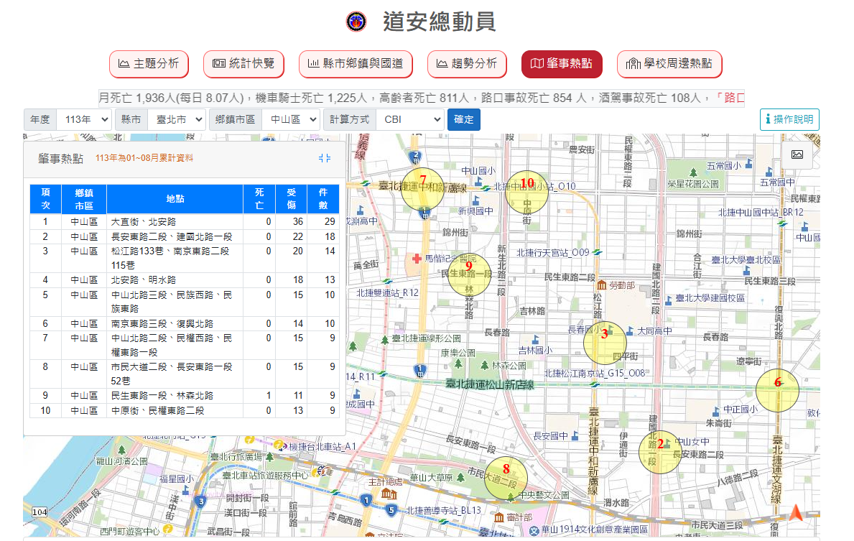Switch to the 主題分析 tab

149,64
